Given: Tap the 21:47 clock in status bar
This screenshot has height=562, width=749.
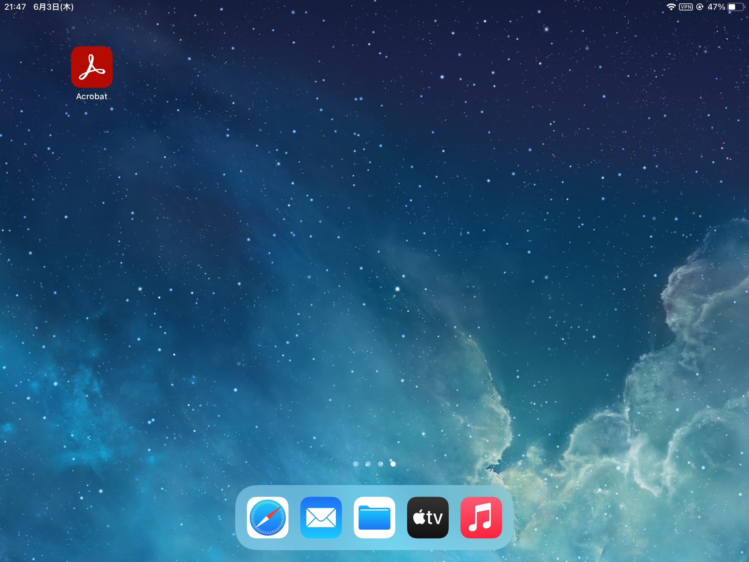Looking at the screenshot, I should click(15, 7).
